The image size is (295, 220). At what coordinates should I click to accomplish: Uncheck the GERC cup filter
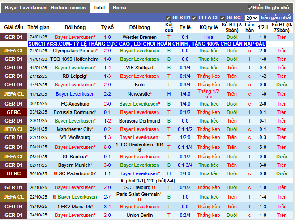(222, 18)
